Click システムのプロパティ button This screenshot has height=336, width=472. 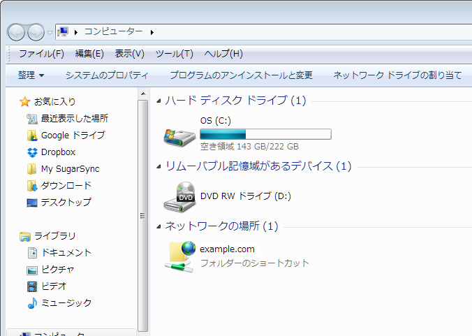[x=107, y=75]
